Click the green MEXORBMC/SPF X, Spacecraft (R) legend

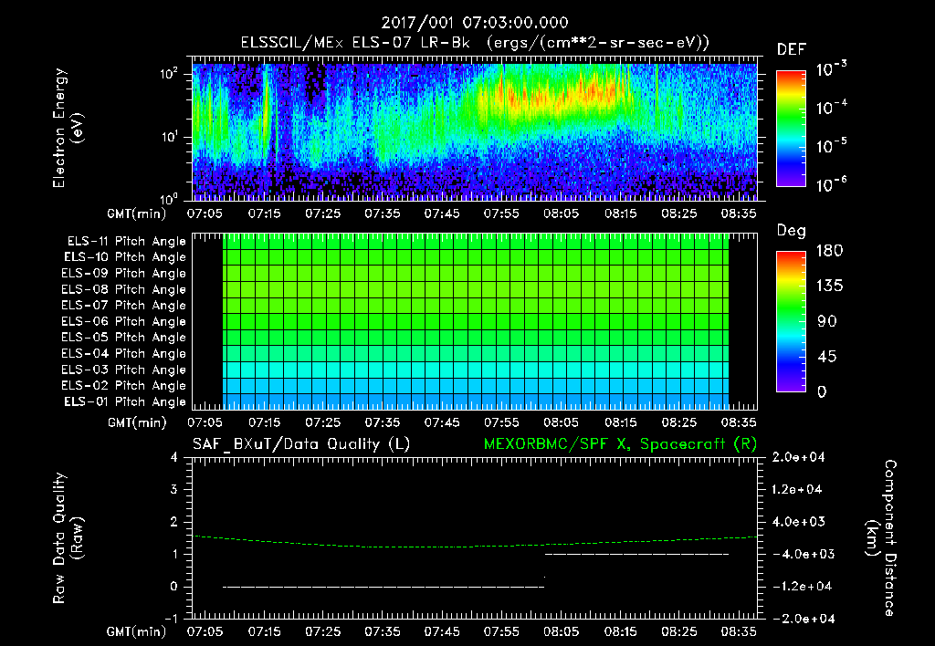point(620,444)
